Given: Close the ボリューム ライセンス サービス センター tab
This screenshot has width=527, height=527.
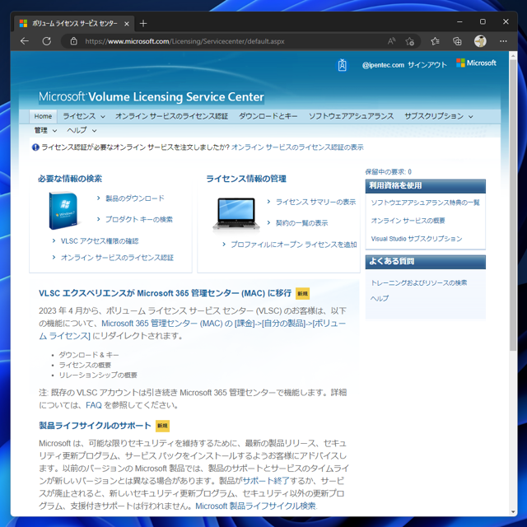Looking at the screenshot, I should (x=127, y=24).
